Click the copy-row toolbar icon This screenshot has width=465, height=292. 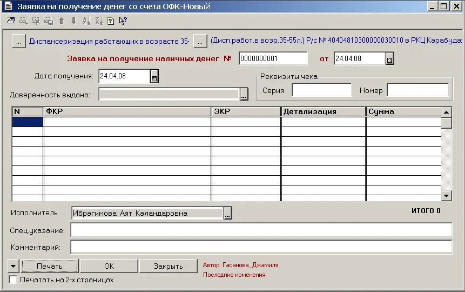(49, 21)
